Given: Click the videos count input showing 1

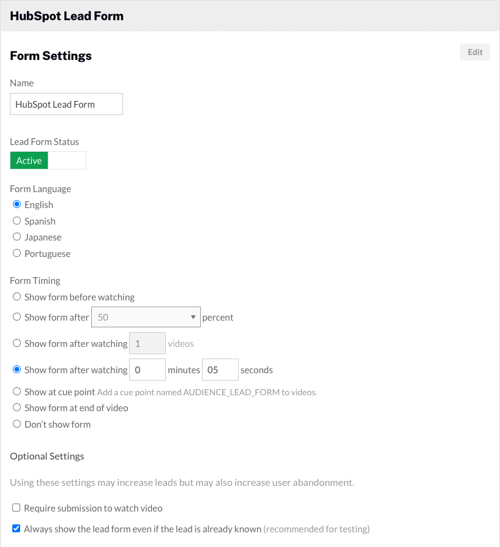Looking at the screenshot, I should [147, 343].
